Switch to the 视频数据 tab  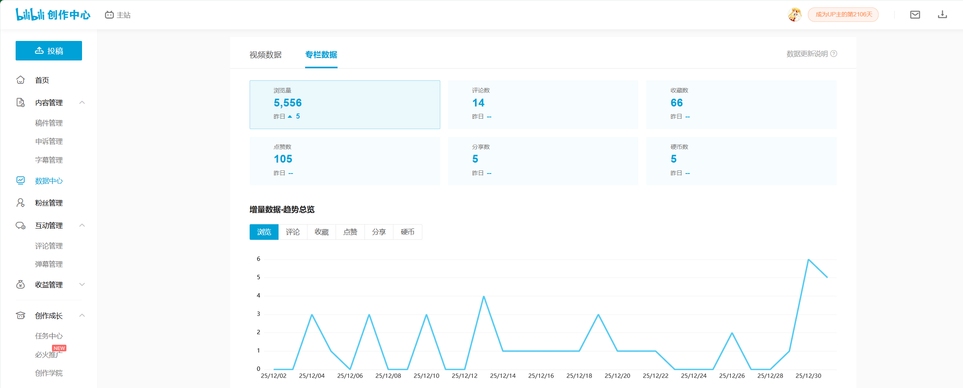pyautogui.click(x=266, y=55)
